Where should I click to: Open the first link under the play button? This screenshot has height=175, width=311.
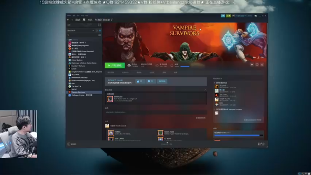coord(111,72)
